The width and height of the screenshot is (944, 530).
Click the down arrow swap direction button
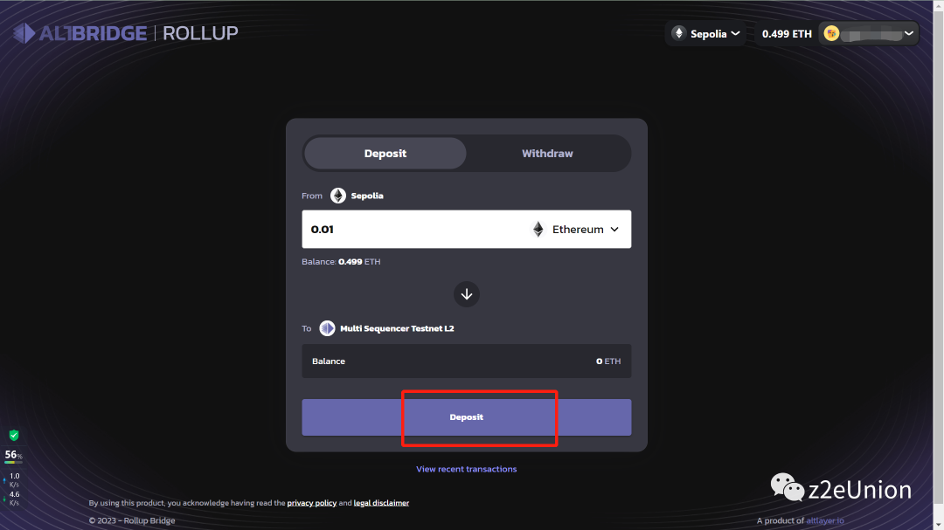point(467,294)
